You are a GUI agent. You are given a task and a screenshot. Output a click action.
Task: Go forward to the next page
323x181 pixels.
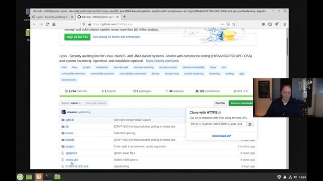[x=41, y=24]
